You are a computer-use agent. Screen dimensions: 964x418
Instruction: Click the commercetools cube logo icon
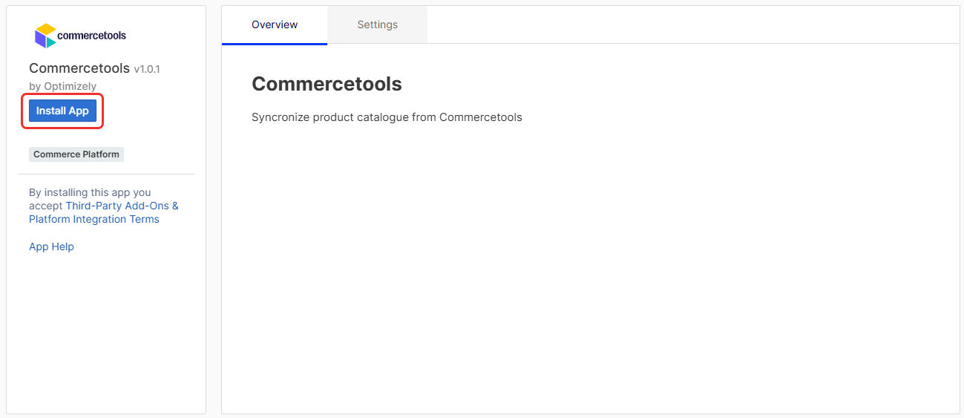[x=45, y=35]
